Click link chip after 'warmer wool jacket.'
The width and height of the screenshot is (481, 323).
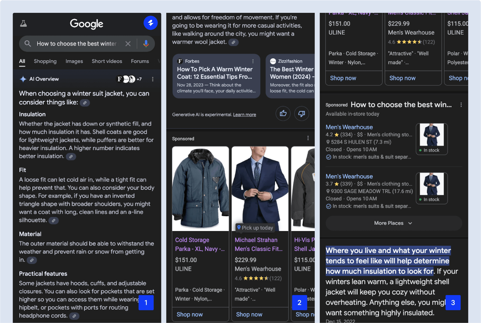click(x=233, y=42)
